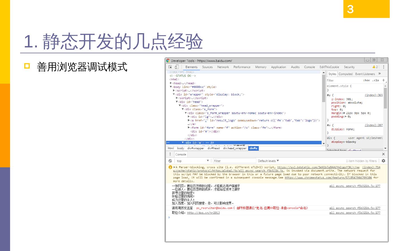402x251 pixels.
Task: Open the Performance tab
Action: [x=242, y=67]
